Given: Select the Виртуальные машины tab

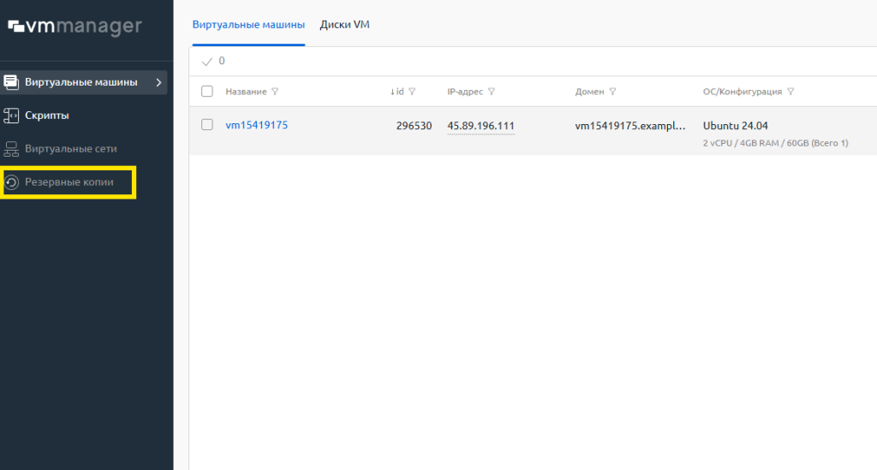Looking at the screenshot, I should (248, 25).
